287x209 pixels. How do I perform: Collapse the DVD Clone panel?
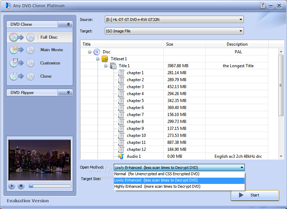(x=65, y=24)
